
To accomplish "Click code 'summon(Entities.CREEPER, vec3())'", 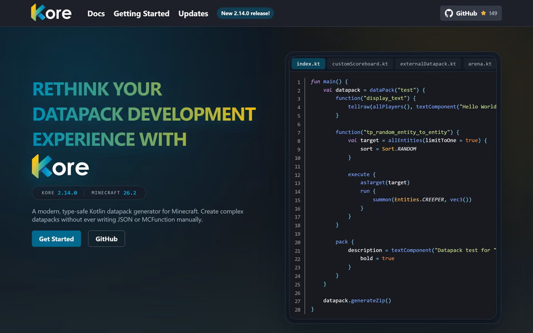I will tap(422, 199).
